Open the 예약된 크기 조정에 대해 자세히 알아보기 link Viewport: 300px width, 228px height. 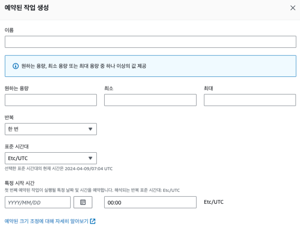click(46, 221)
